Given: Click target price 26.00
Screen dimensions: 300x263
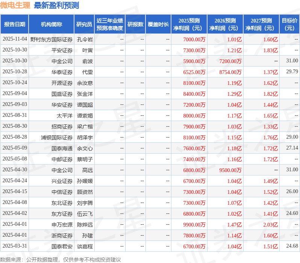Looking at the screenshot, I should pyautogui.click(x=292, y=192).
